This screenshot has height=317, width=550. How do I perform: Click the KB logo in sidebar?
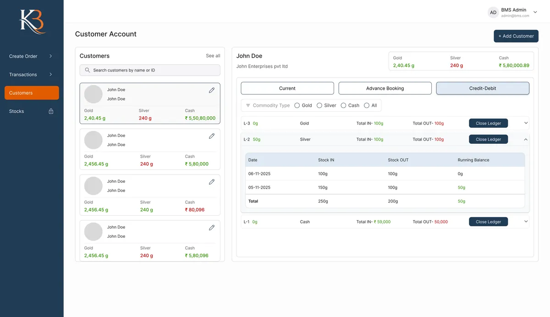pyautogui.click(x=32, y=22)
